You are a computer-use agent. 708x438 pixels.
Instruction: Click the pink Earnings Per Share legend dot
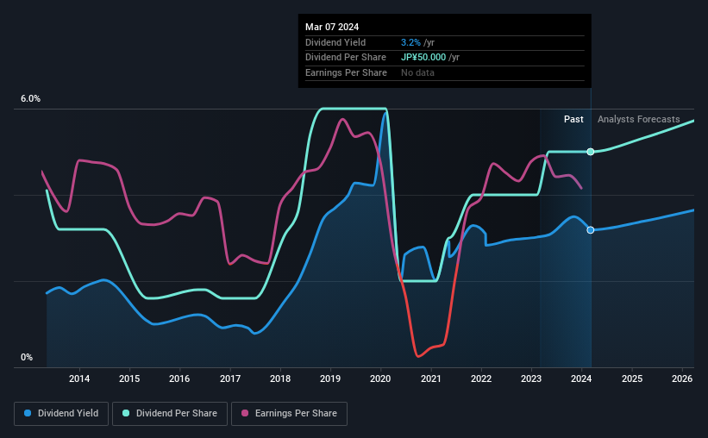point(245,413)
